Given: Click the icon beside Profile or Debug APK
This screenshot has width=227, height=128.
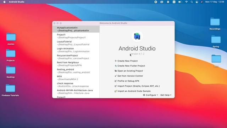Looking at the screenshot, I should (x=116, y=81).
